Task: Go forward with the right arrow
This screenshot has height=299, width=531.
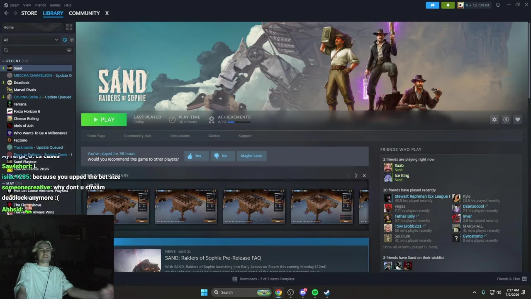Action: click(x=15, y=13)
